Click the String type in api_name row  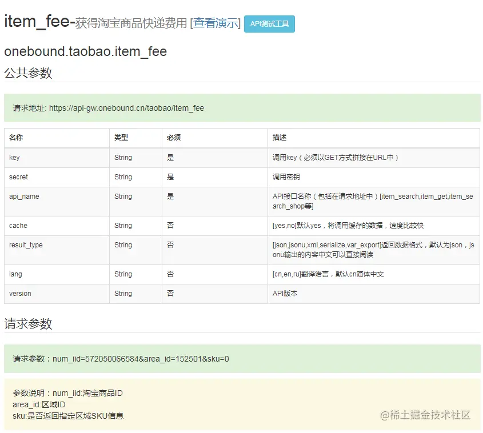click(x=123, y=197)
